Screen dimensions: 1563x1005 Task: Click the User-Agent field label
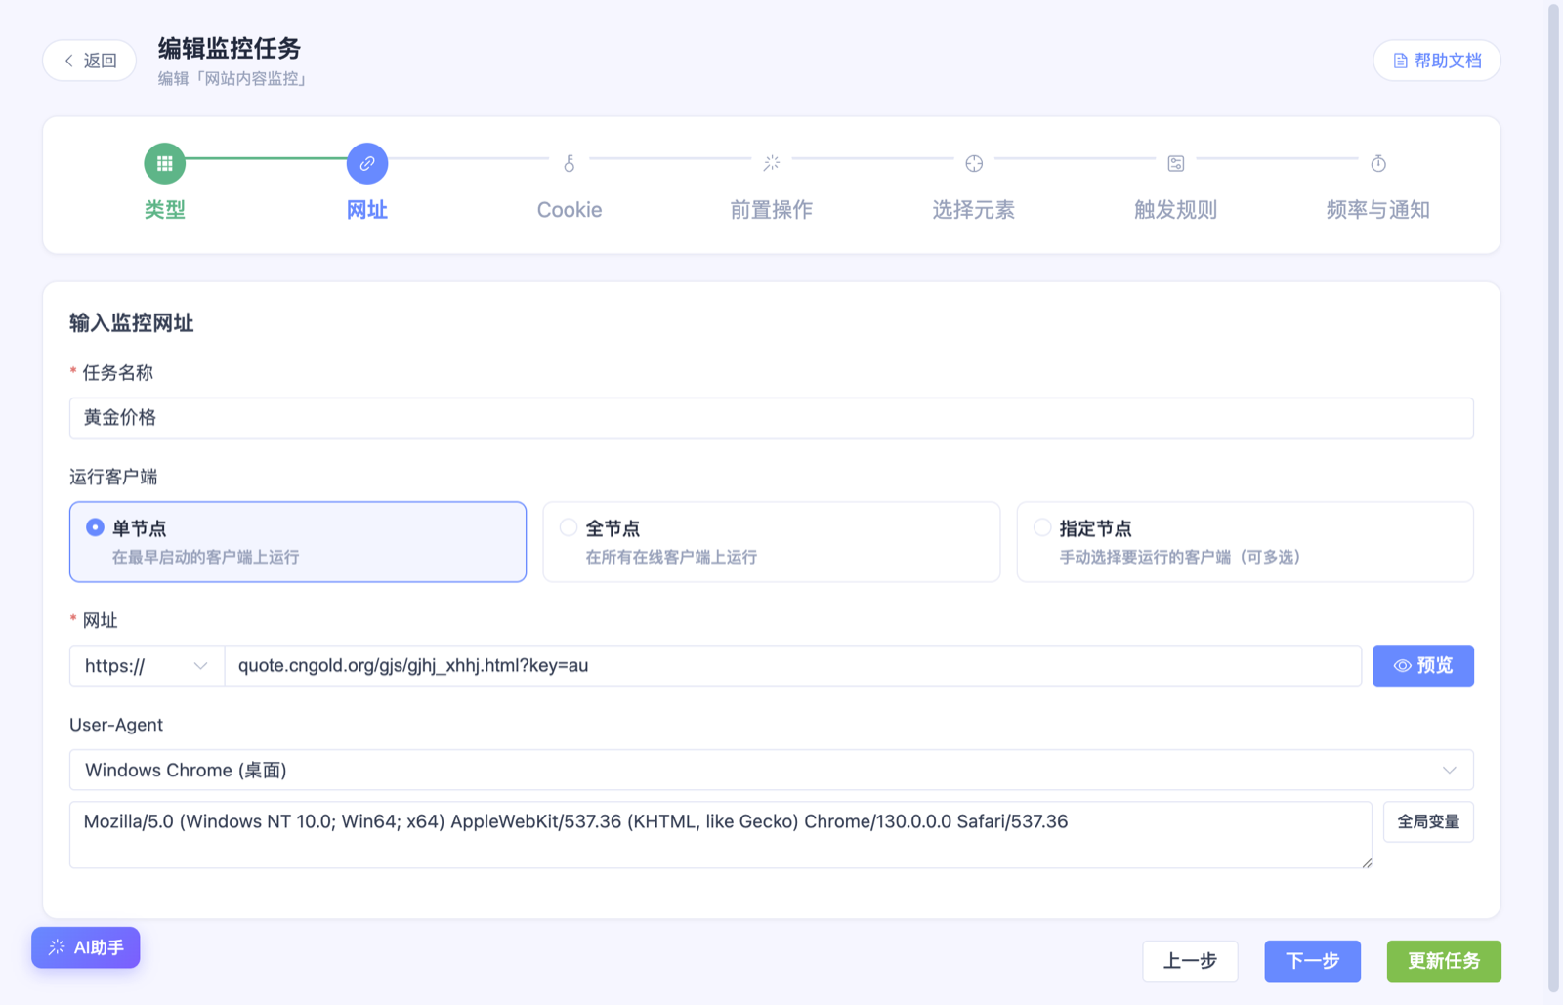click(116, 725)
